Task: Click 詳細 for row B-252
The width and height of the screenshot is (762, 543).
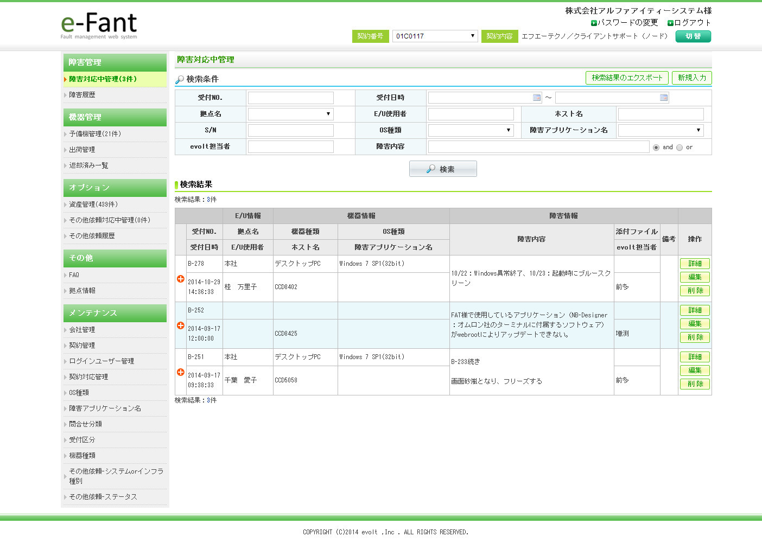Action: (x=695, y=310)
